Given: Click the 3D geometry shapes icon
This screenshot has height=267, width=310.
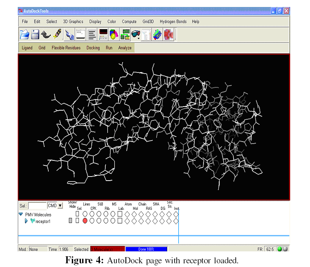Looking at the screenshot, I should click(114, 35).
